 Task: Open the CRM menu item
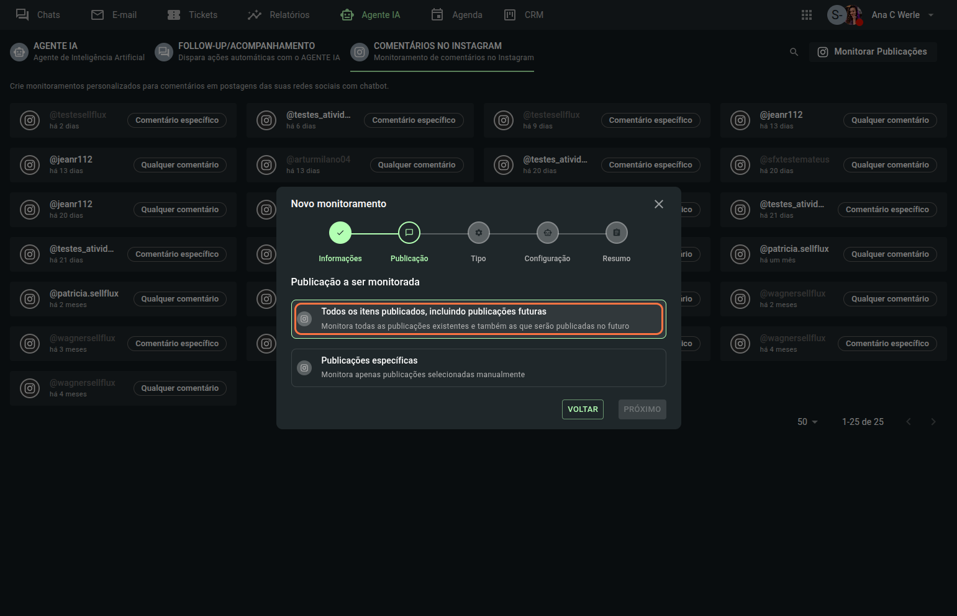coord(524,15)
